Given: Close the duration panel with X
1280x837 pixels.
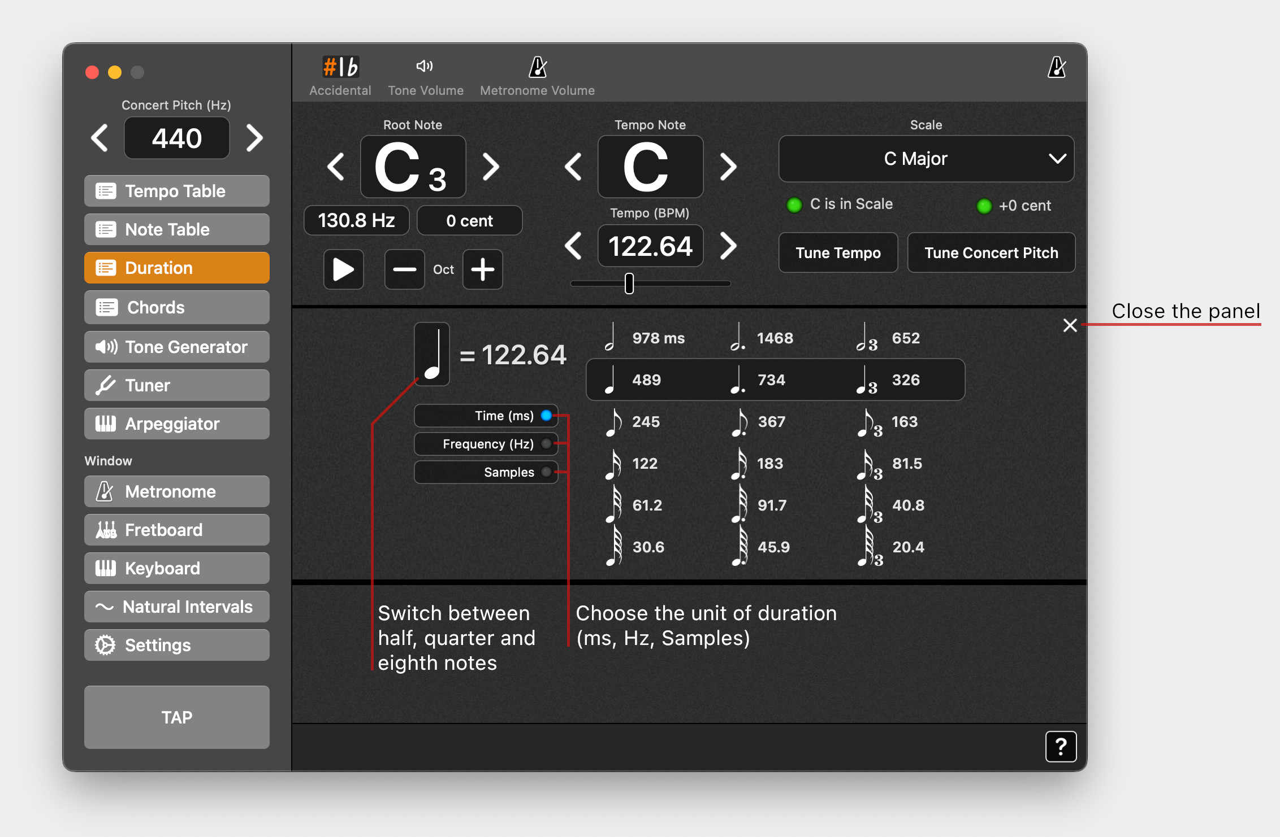Looking at the screenshot, I should pos(1070,325).
